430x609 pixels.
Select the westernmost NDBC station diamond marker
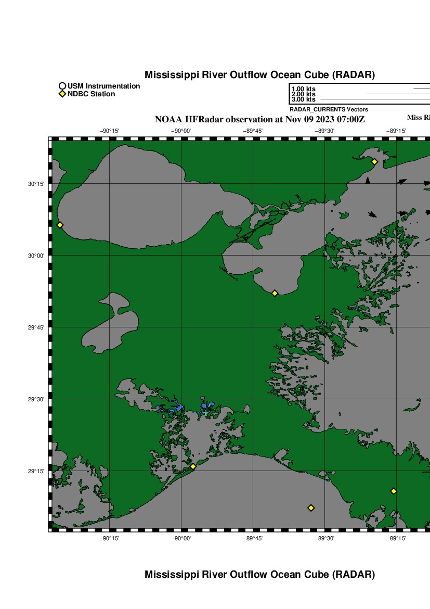click(x=60, y=225)
